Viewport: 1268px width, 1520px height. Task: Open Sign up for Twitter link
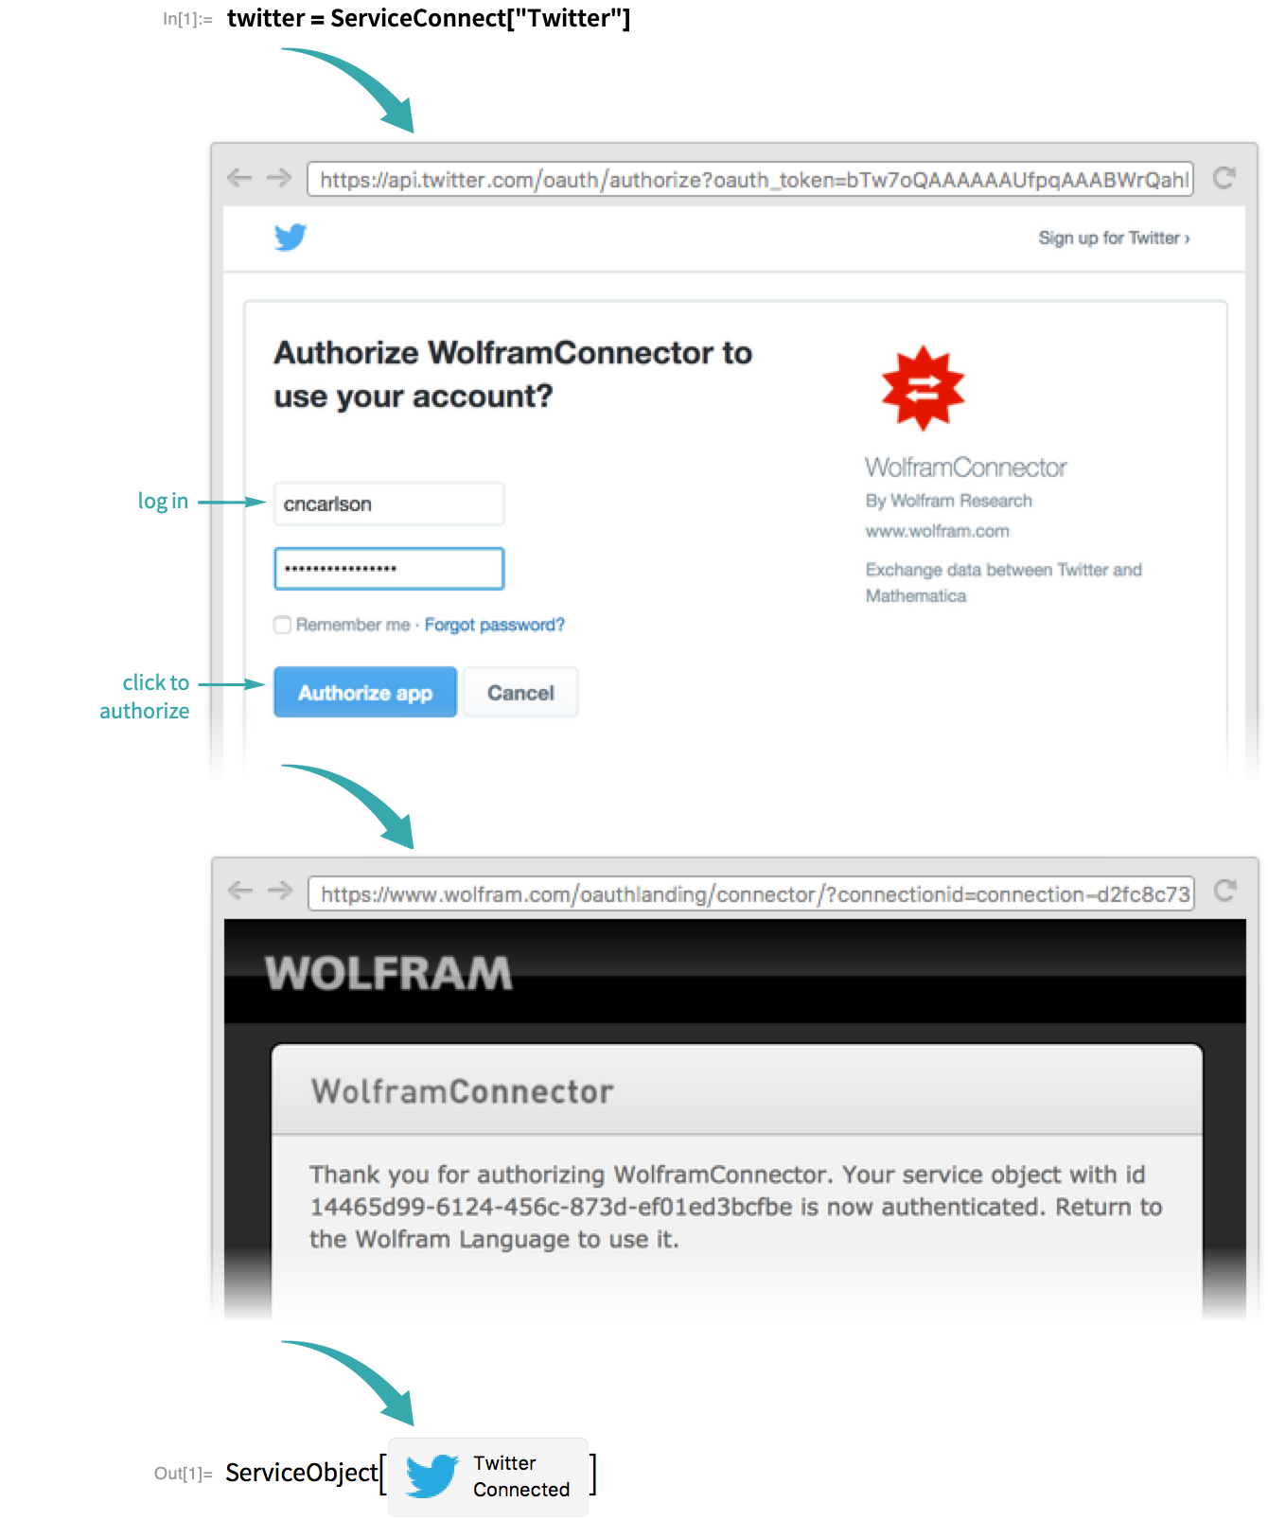tap(1114, 239)
